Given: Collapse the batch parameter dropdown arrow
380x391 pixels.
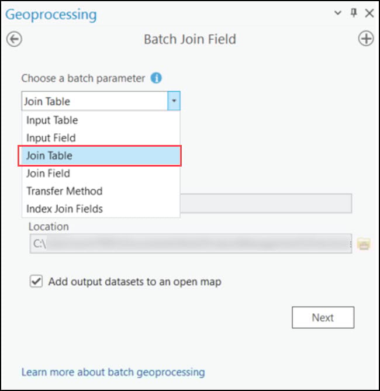Looking at the screenshot, I should (x=174, y=101).
